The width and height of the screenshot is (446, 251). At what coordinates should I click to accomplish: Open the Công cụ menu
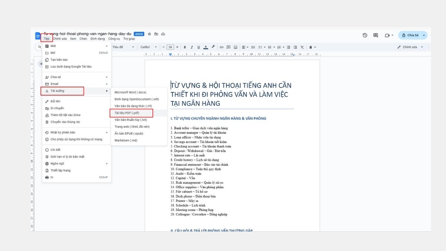[x=114, y=39]
